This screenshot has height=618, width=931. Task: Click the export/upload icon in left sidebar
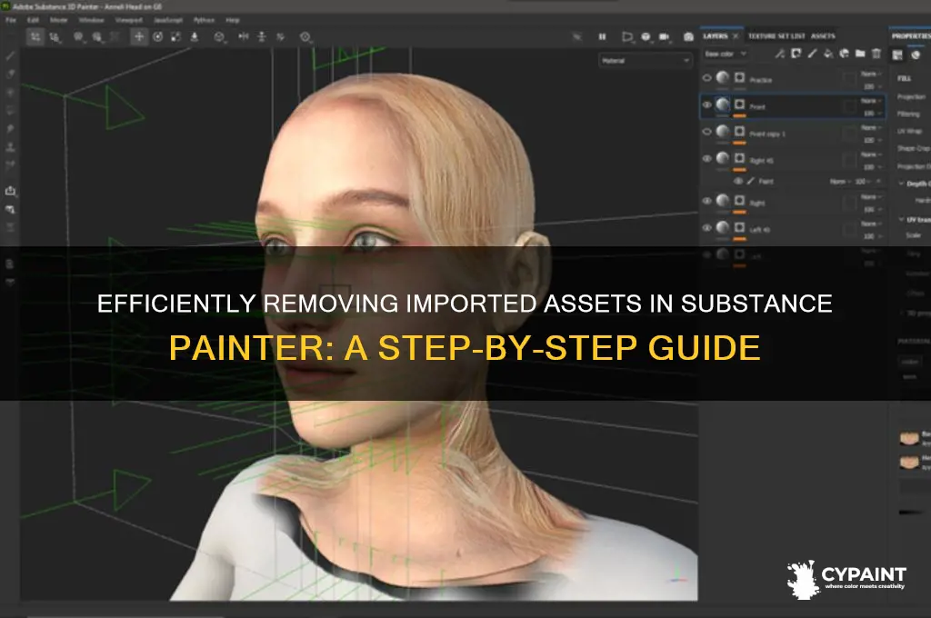pos(10,191)
